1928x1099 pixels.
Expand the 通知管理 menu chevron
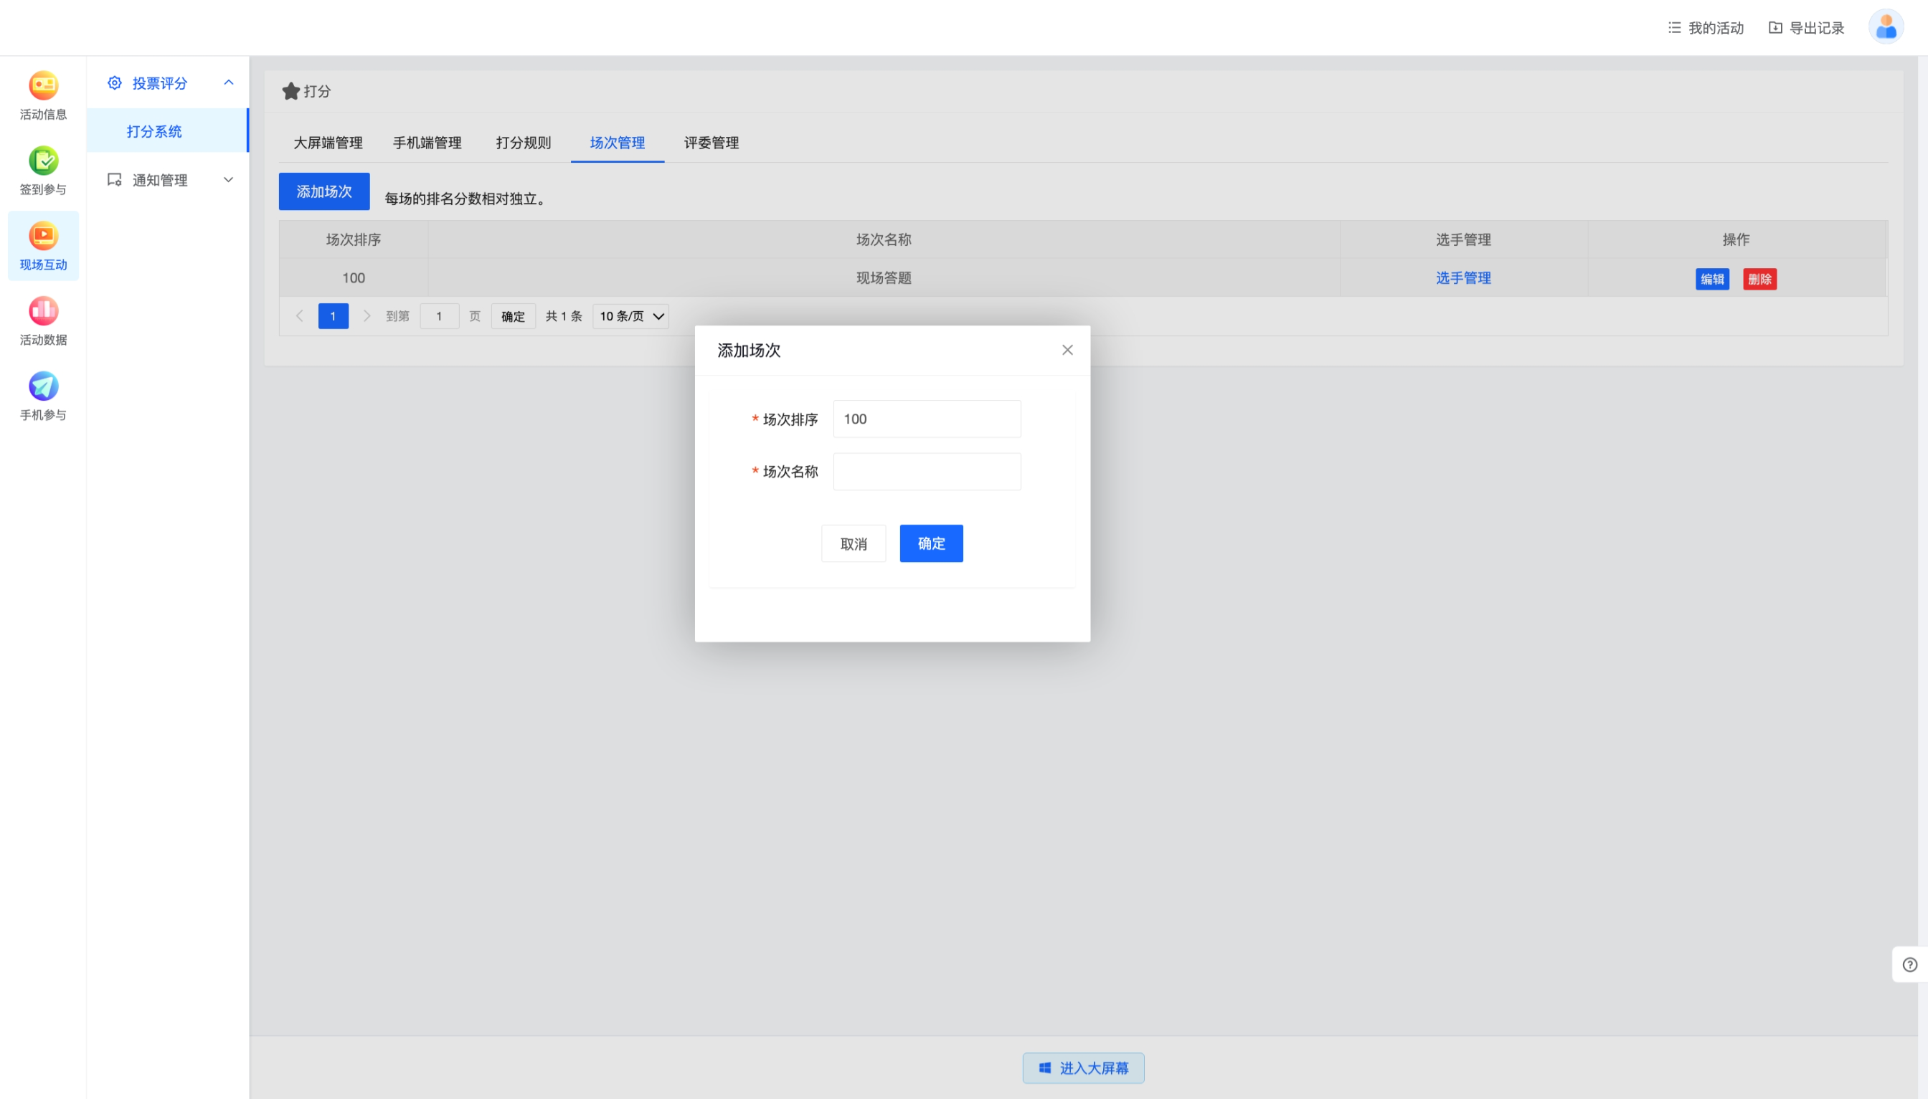[228, 180]
